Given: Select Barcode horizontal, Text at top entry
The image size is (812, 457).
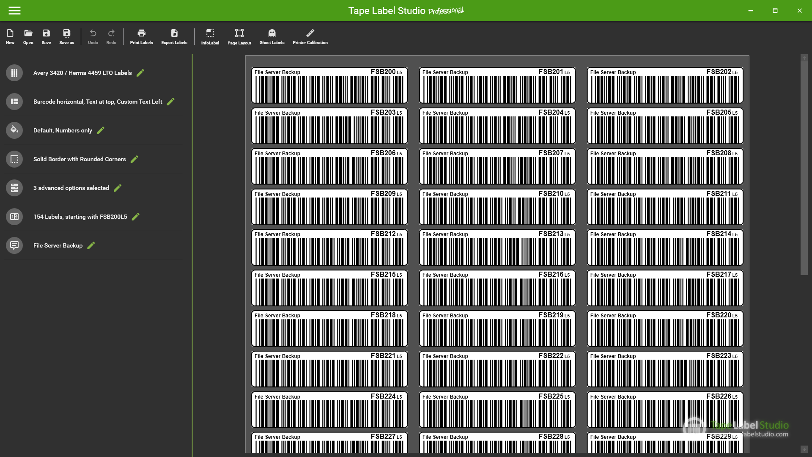Looking at the screenshot, I should tap(98, 102).
